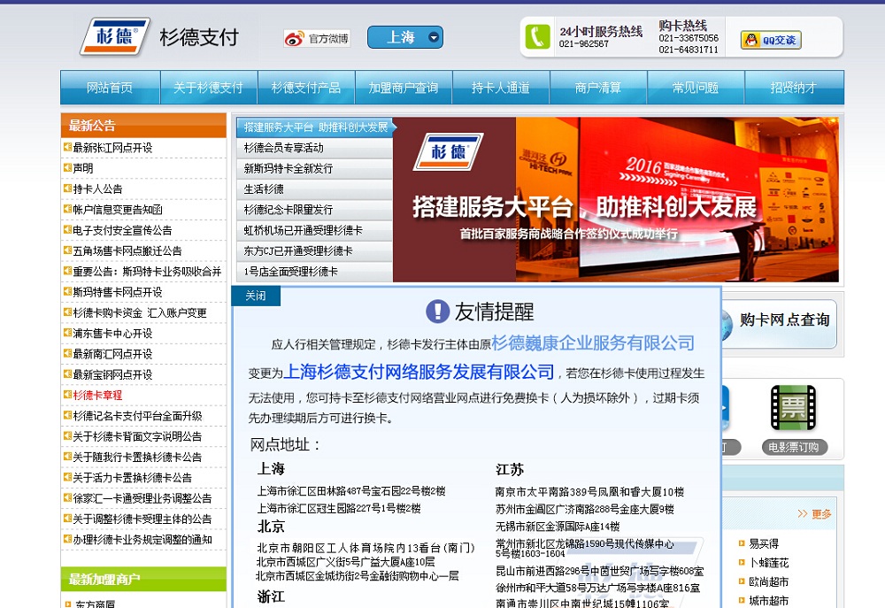Open 招贤纳才 menu item
Viewport: 885px width, 608px height.
794,88
